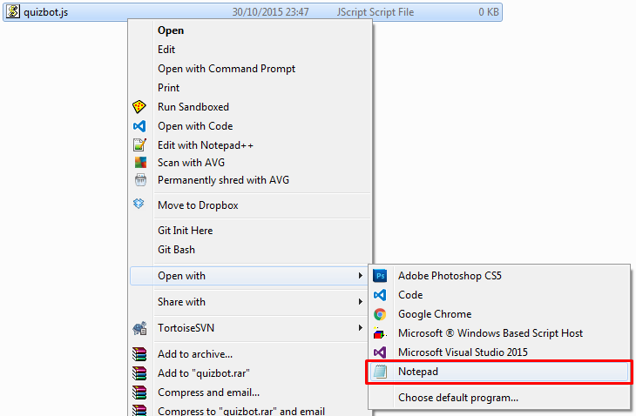Click the Photoshop icon in the Open with submenu
636x416 pixels.
click(380, 276)
